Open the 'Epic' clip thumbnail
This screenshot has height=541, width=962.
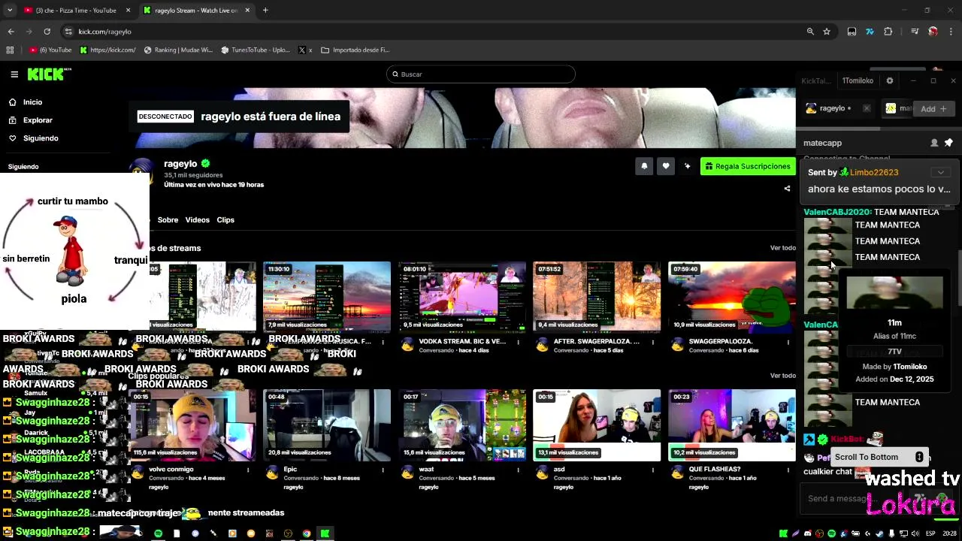coord(327,425)
